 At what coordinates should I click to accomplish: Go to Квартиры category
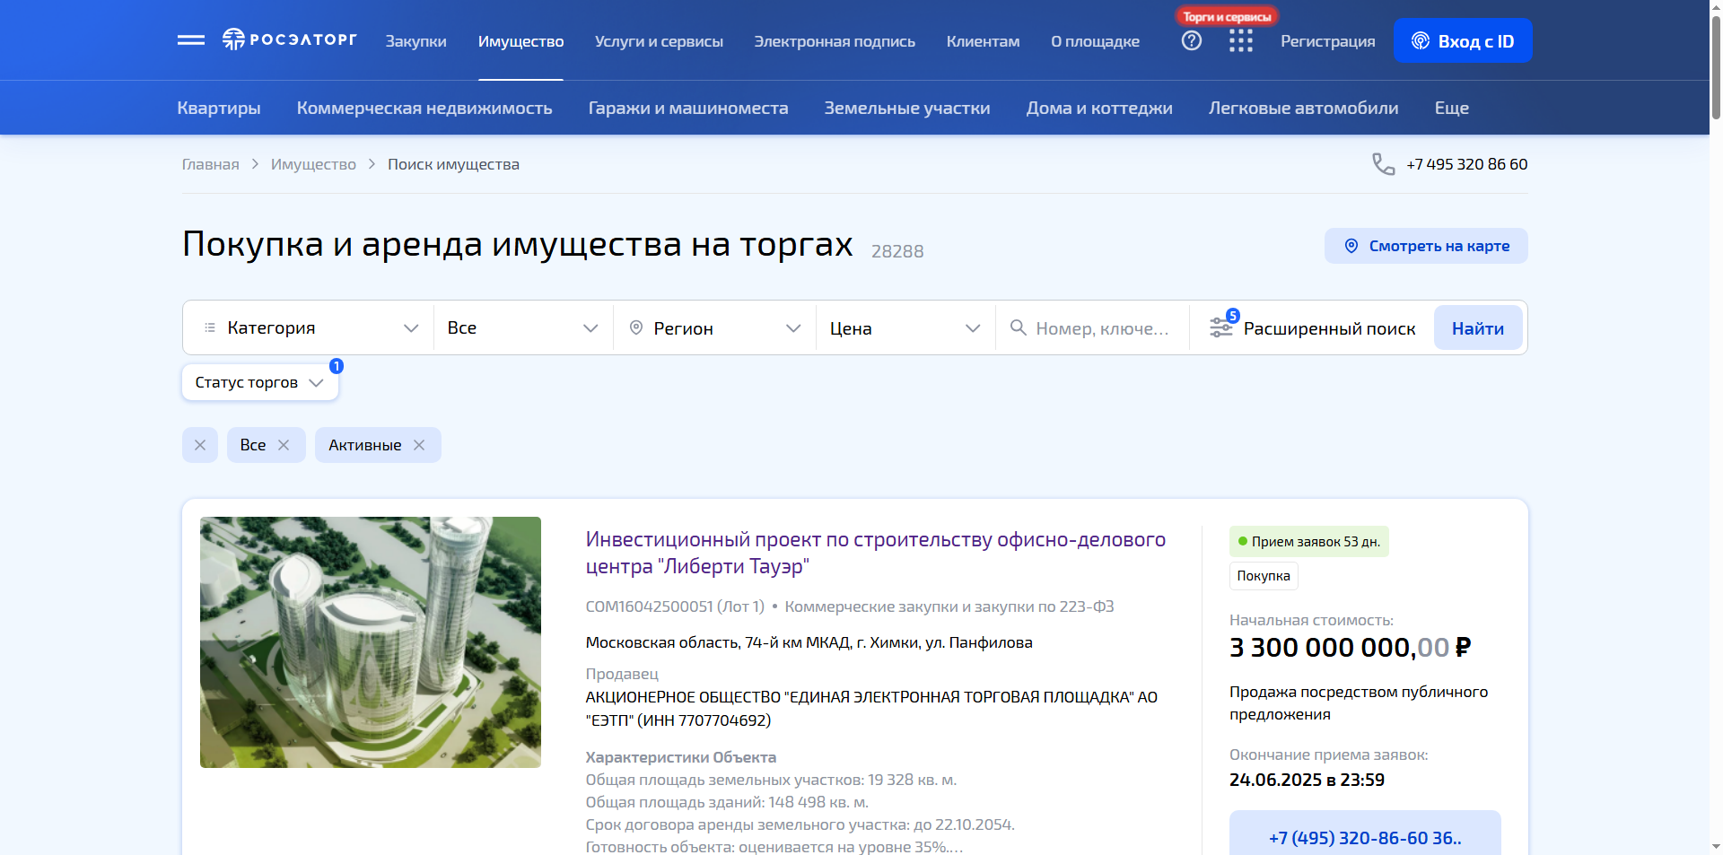pyautogui.click(x=219, y=108)
